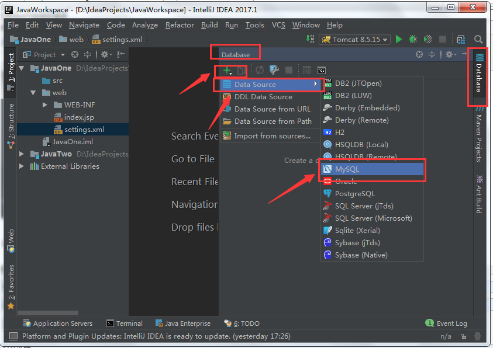Expand External Libraries node
Viewport: 493px width, 348px height.
pos(22,166)
